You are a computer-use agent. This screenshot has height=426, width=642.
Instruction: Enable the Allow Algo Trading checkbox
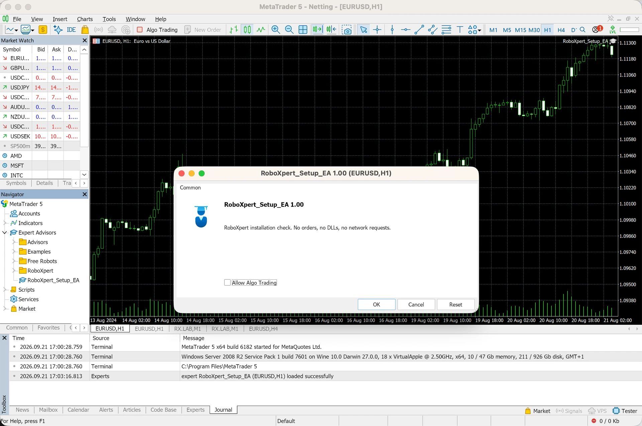click(227, 283)
